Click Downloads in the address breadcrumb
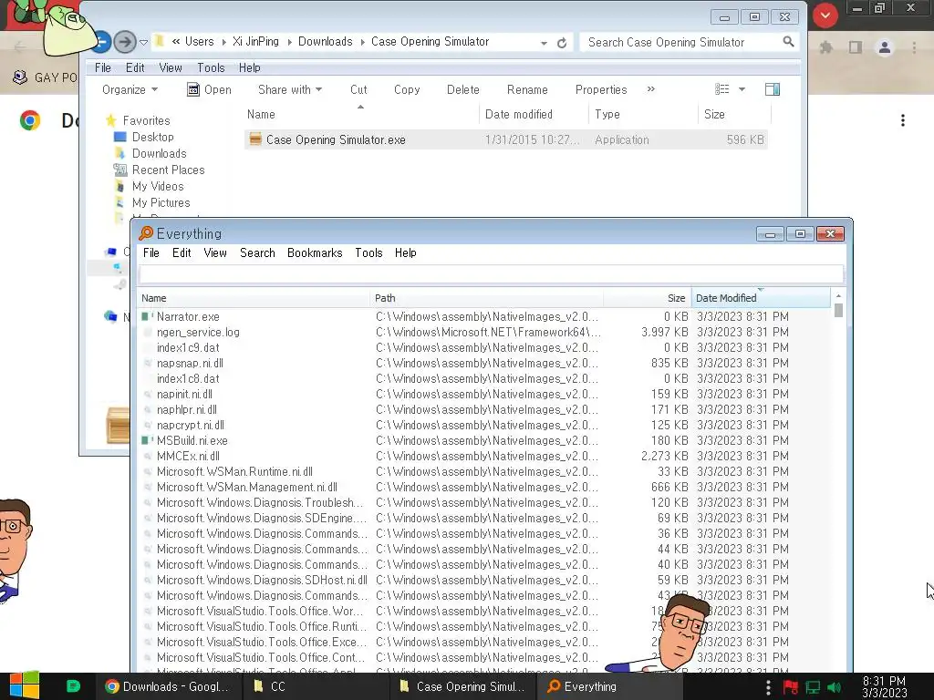 (x=326, y=42)
